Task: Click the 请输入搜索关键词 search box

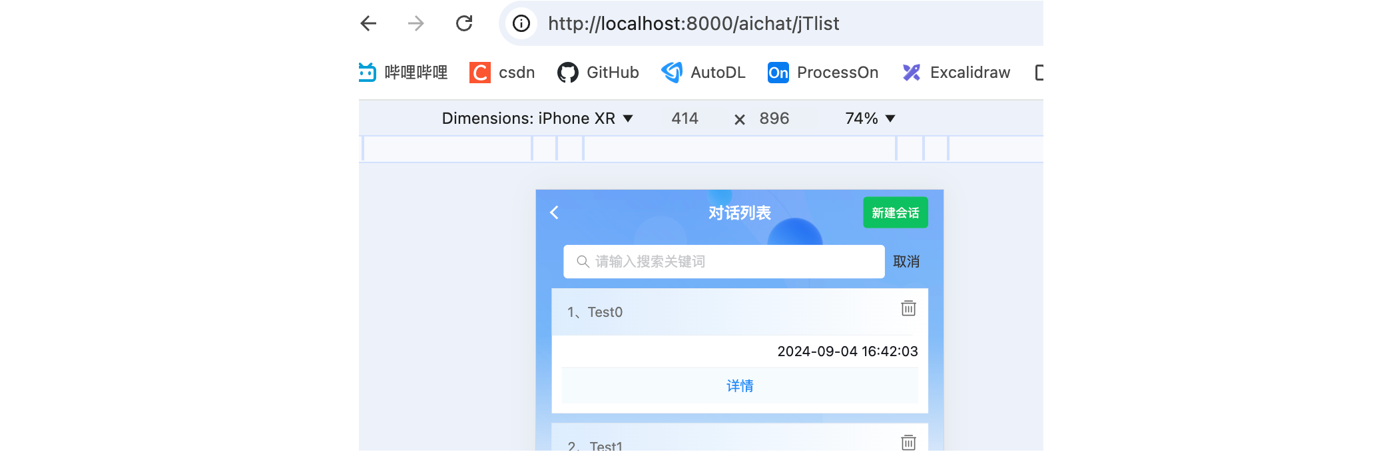Action: point(724,262)
